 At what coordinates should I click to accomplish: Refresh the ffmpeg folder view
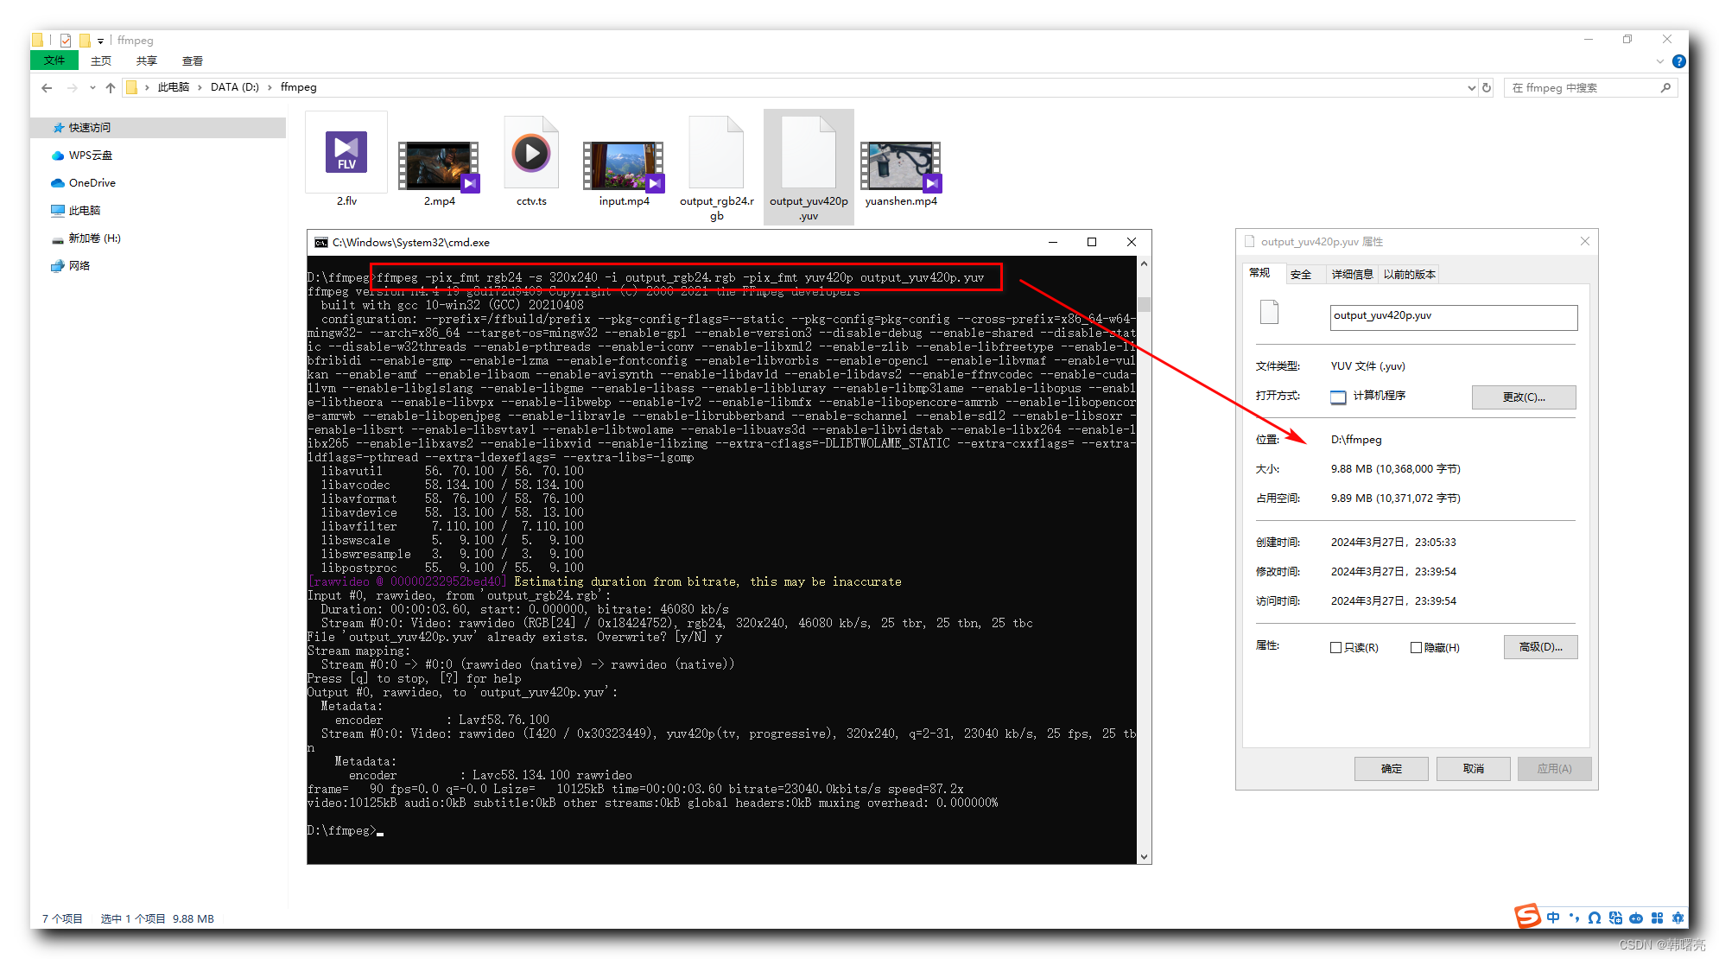click(x=1486, y=87)
